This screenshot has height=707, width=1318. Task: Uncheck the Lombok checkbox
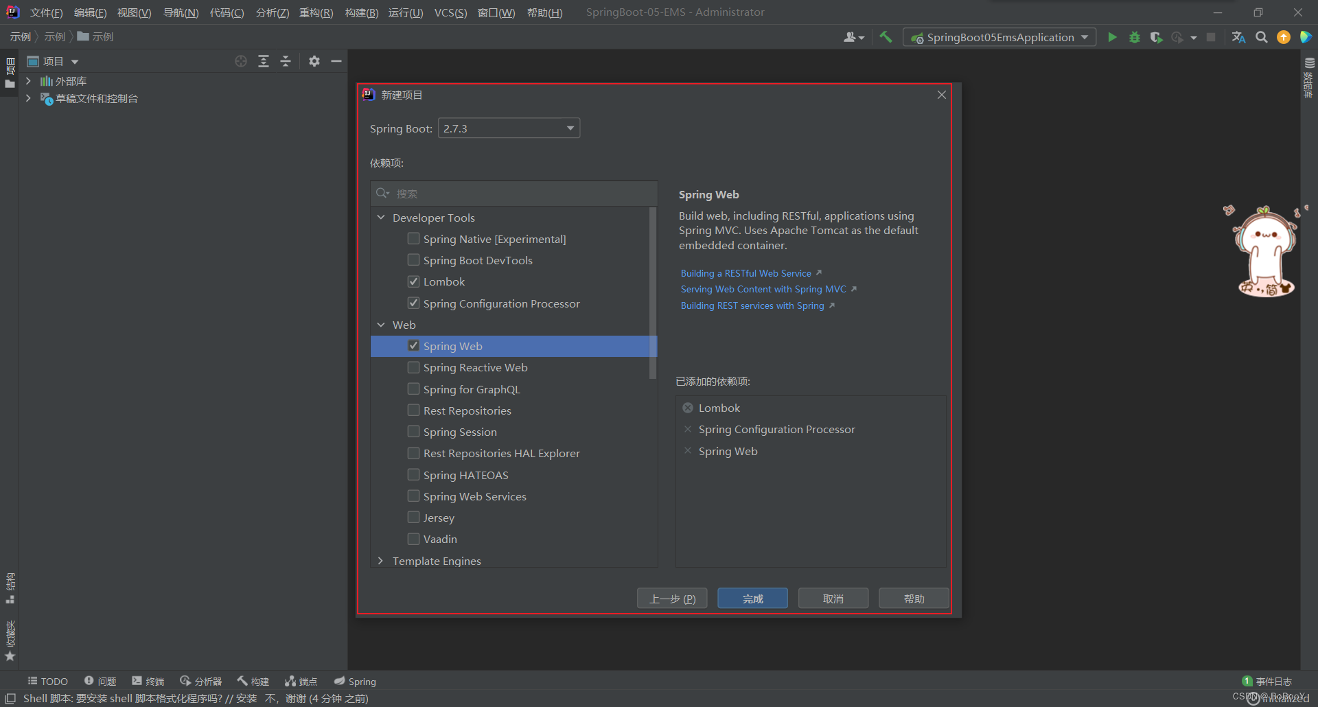pyautogui.click(x=413, y=281)
